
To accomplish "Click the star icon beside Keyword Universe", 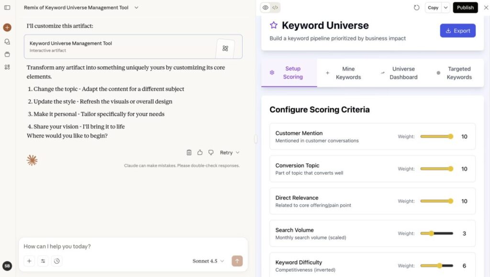I will 274,25.
